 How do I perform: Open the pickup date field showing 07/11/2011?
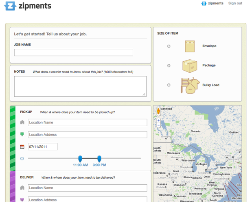42,147
